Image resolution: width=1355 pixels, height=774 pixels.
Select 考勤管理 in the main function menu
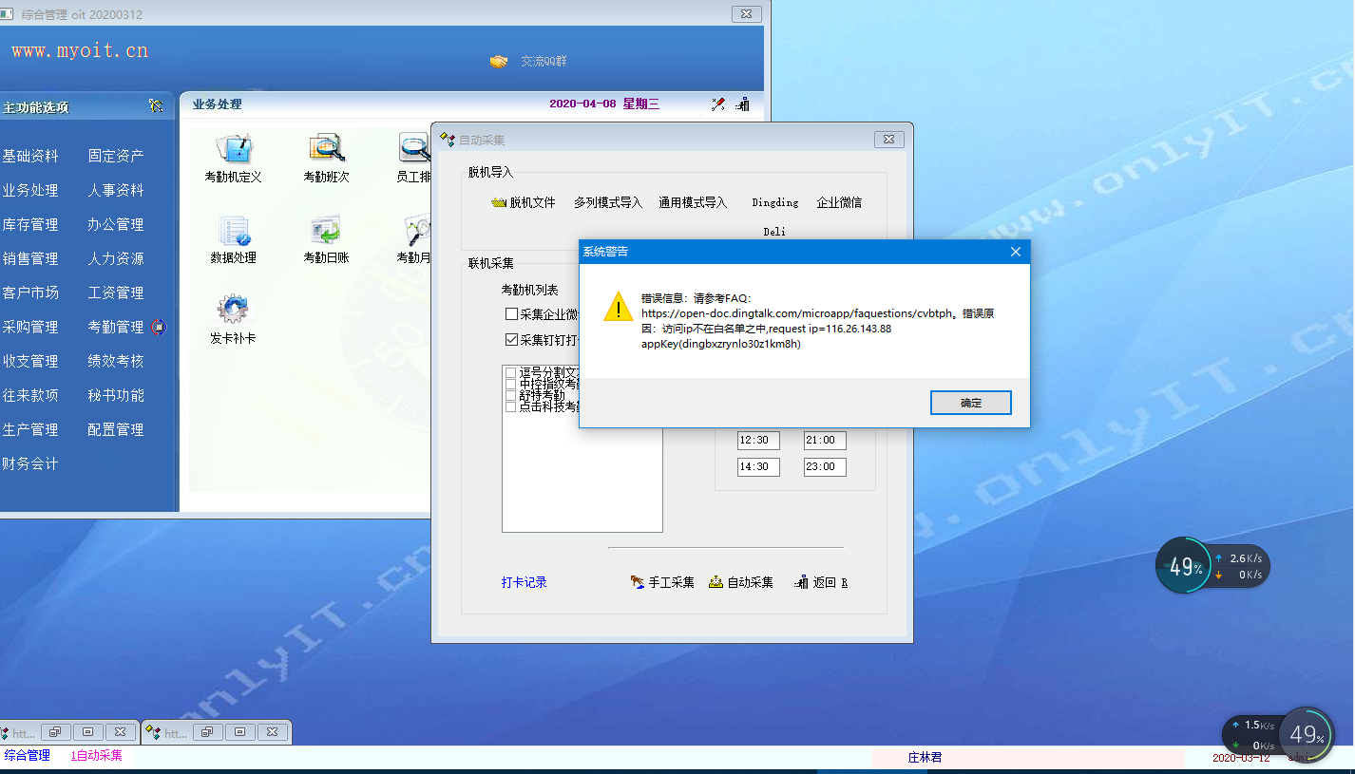[116, 327]
